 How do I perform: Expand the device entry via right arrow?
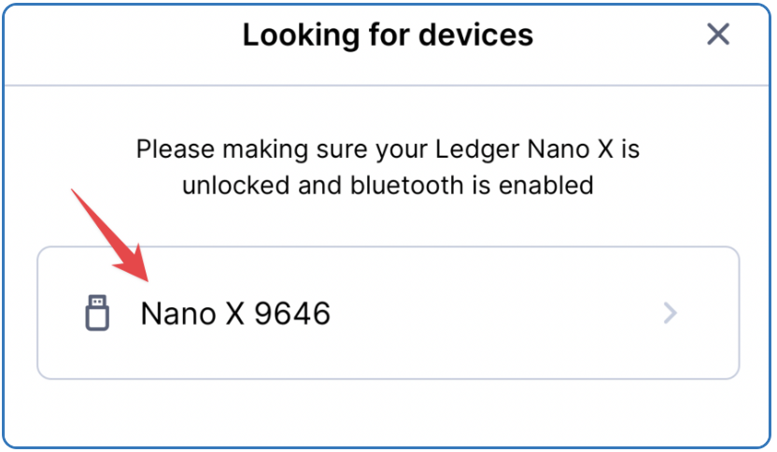(670, 313)
